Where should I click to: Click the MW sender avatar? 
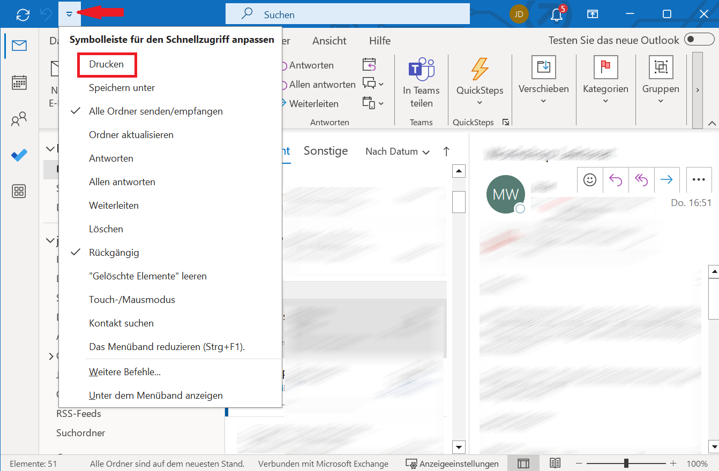[x=505, y=194]
